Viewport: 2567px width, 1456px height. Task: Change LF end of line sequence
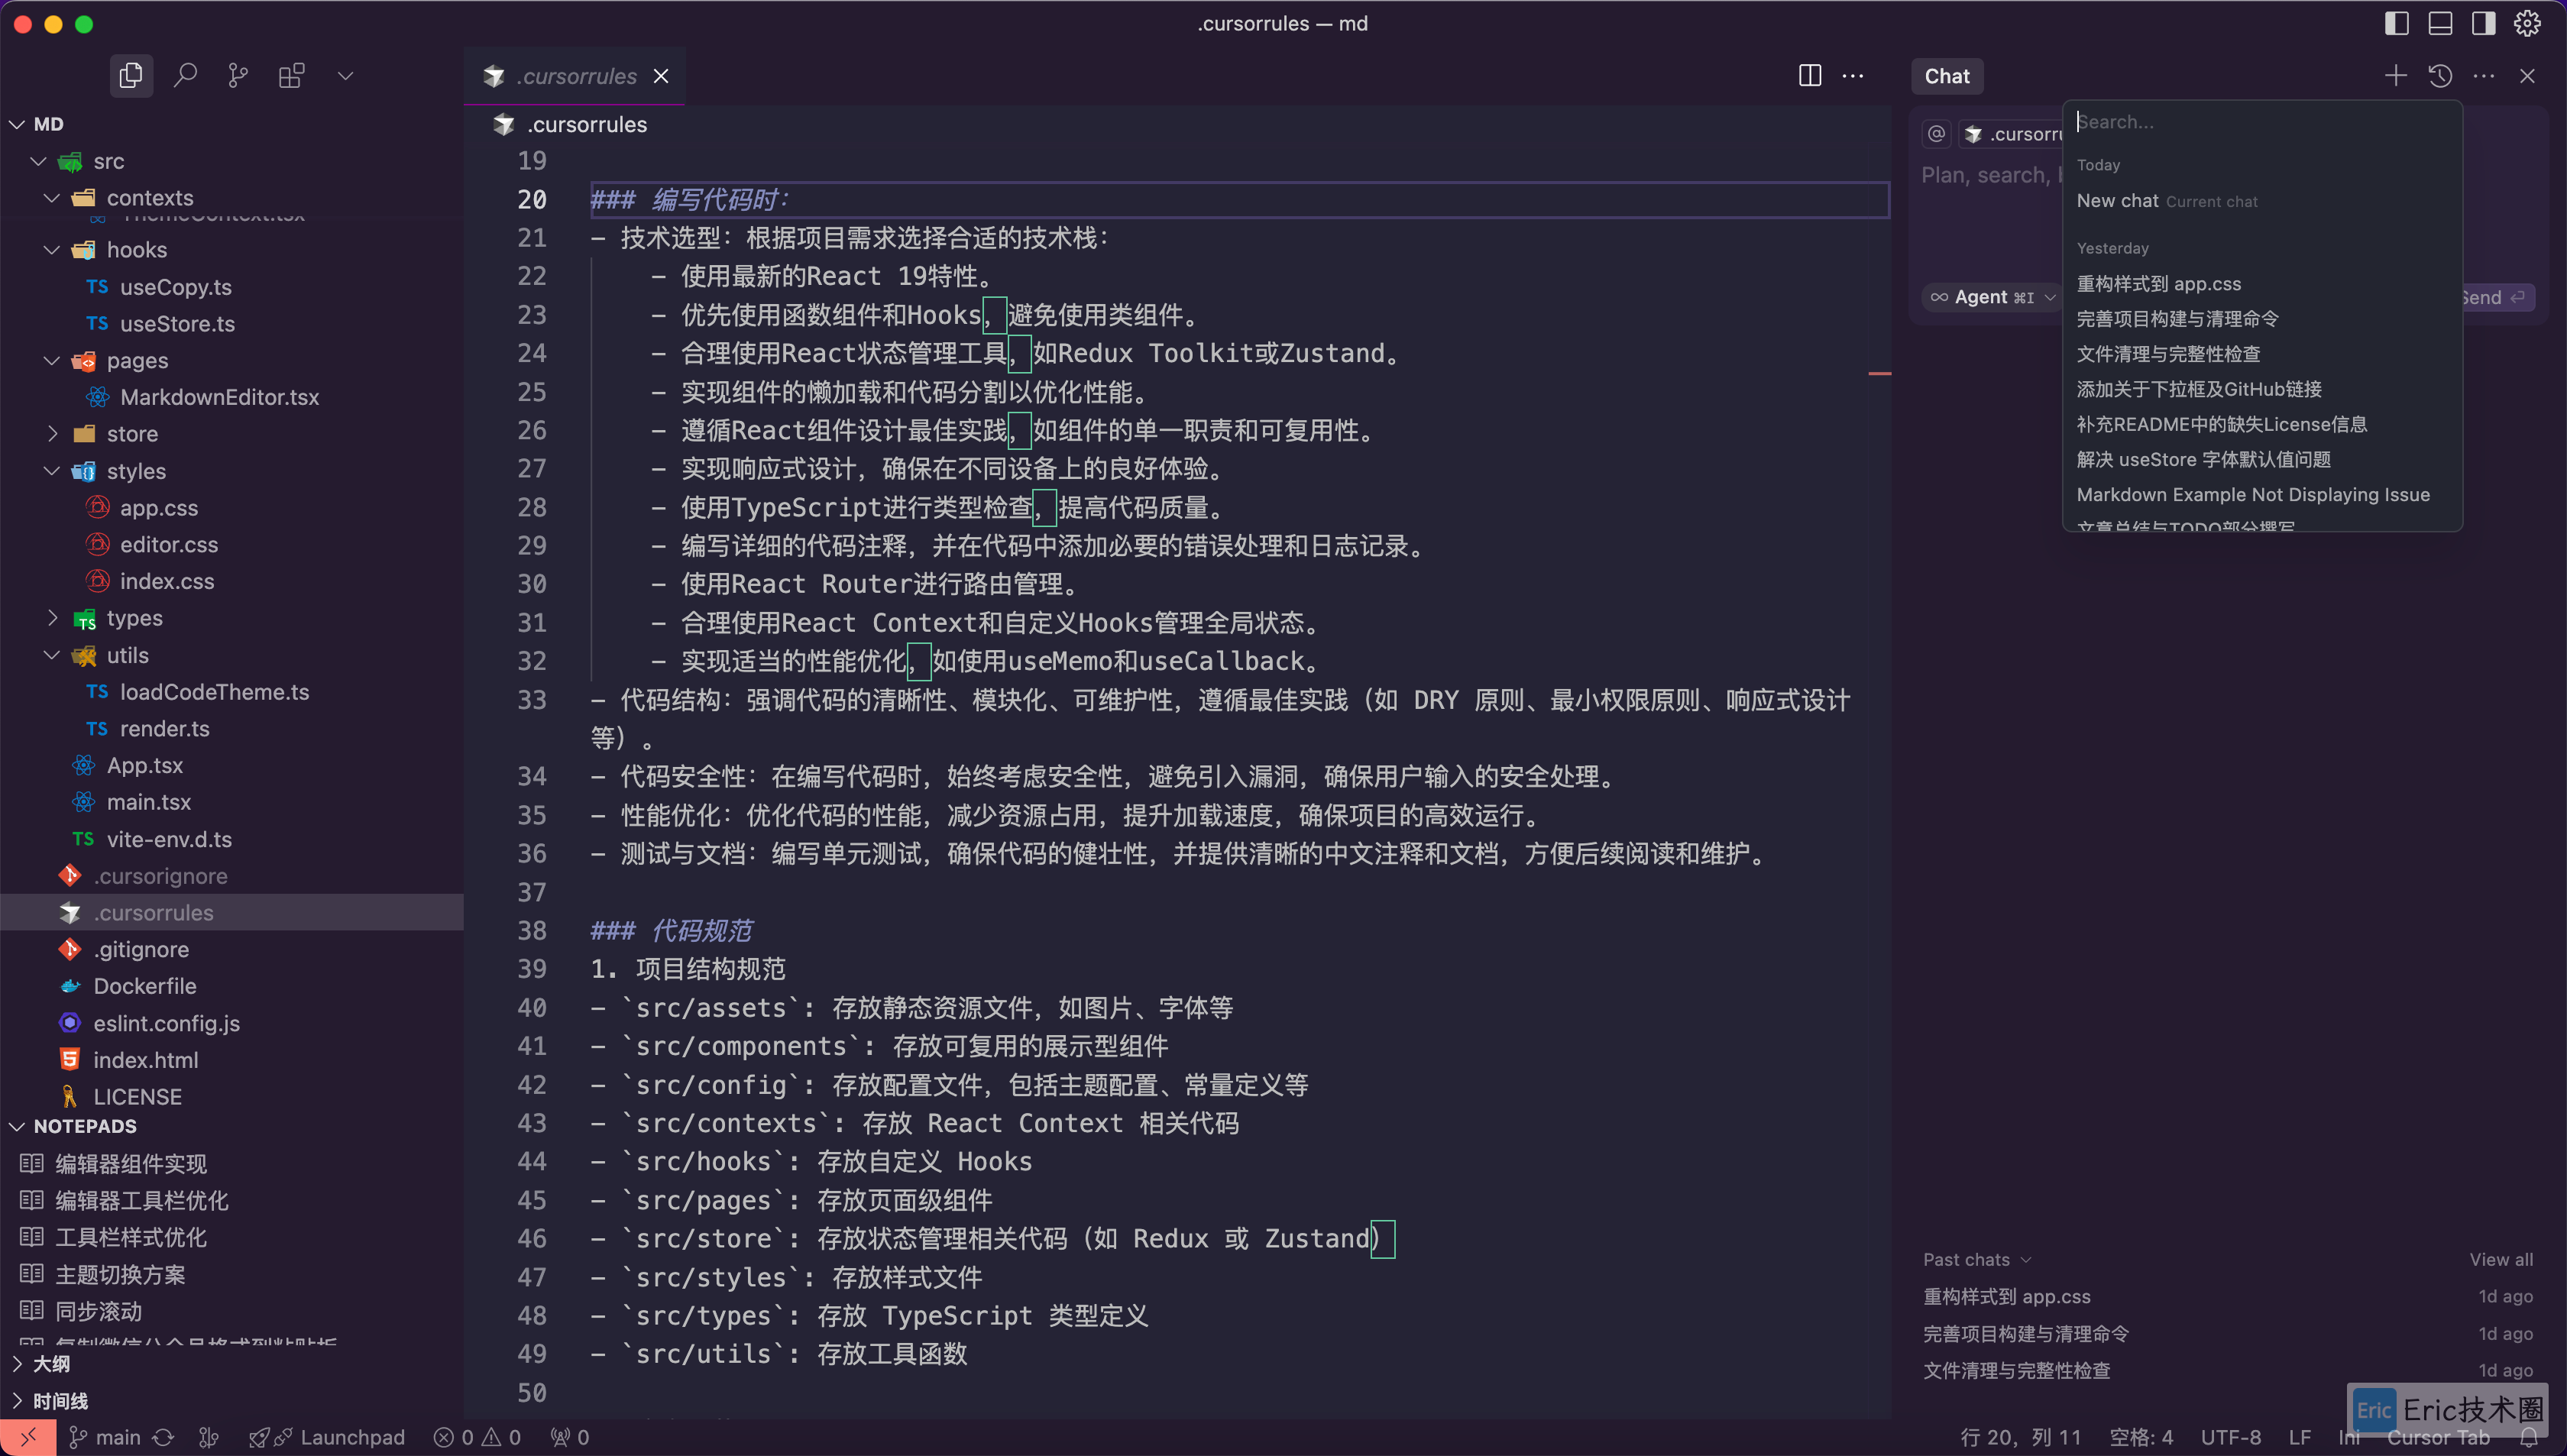[x=2299, y=1437]
